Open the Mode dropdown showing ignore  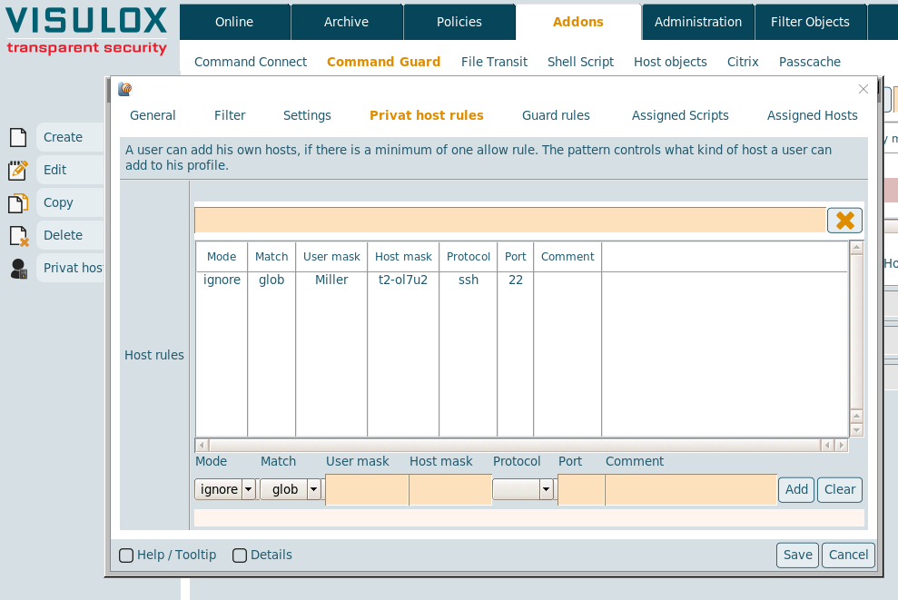click(225, 490)
